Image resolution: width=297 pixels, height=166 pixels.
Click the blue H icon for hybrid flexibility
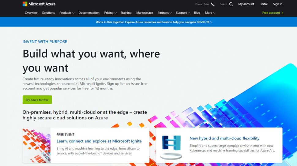171,143
